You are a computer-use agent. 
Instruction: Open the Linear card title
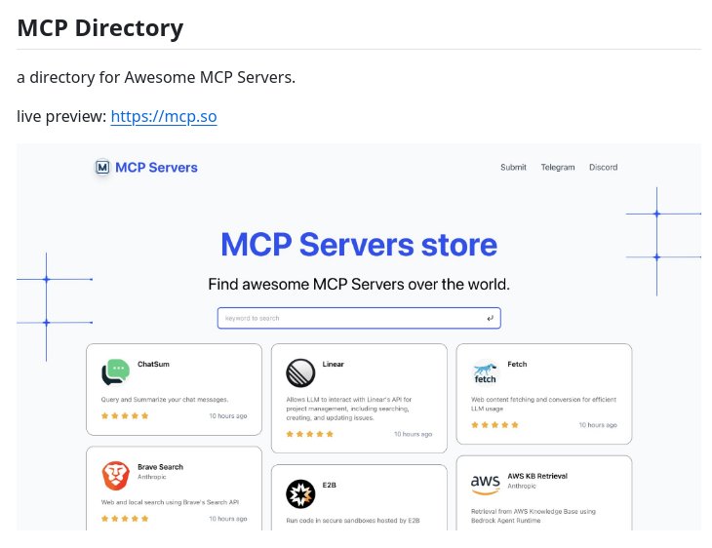(334, 364)
